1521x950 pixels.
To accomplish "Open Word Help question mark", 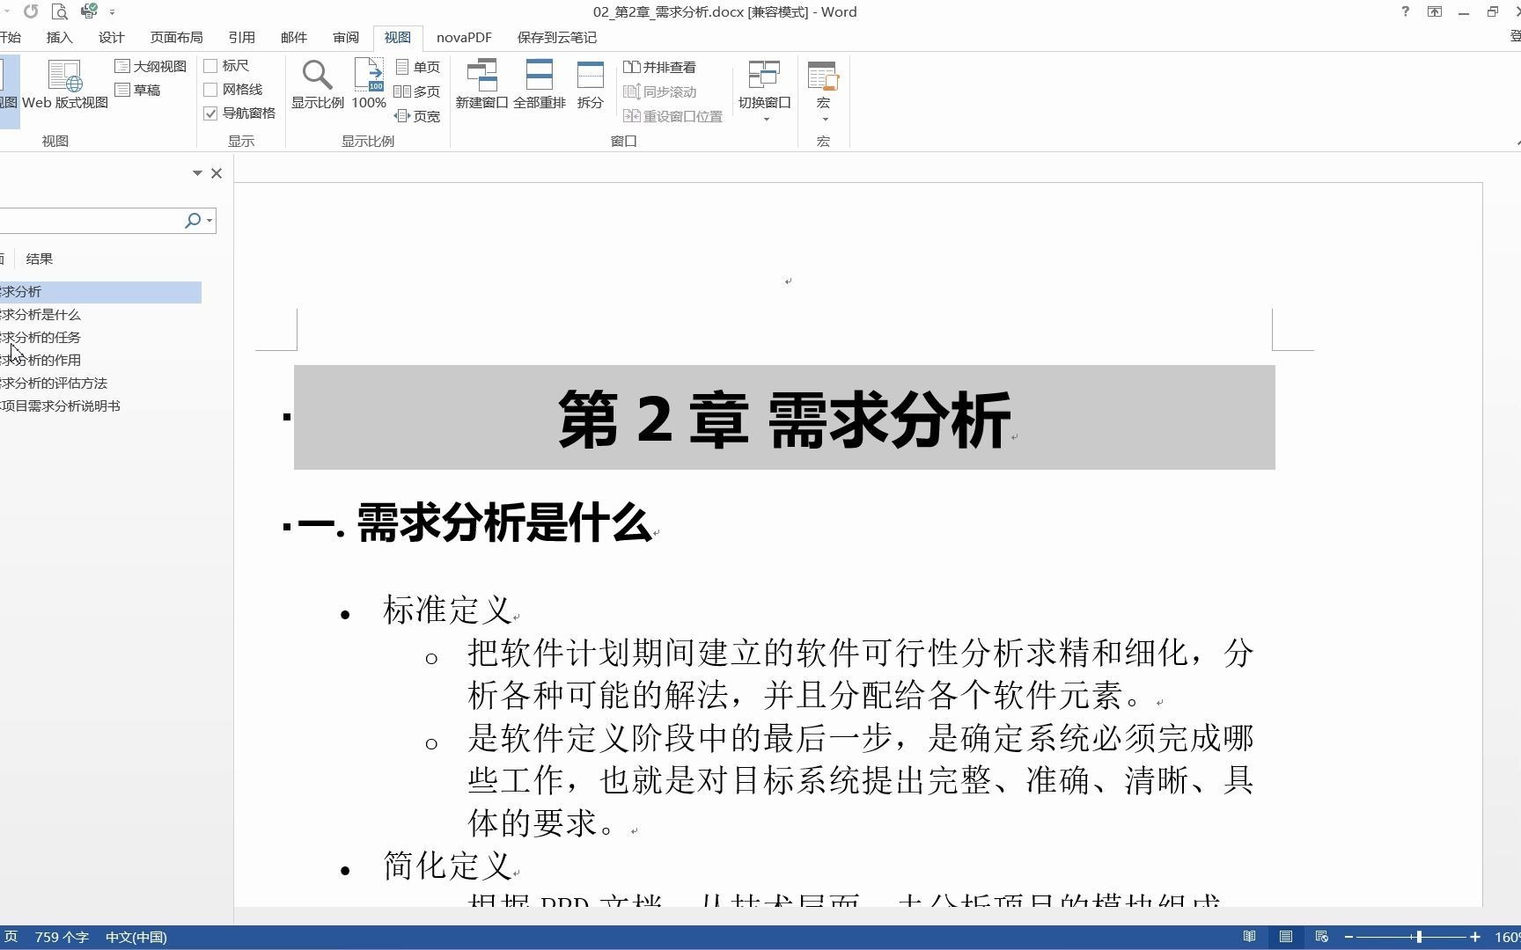I will (x=1405, y=11).
